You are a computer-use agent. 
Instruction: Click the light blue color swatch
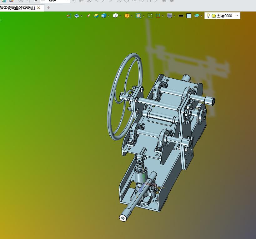[x=189, y=16]
